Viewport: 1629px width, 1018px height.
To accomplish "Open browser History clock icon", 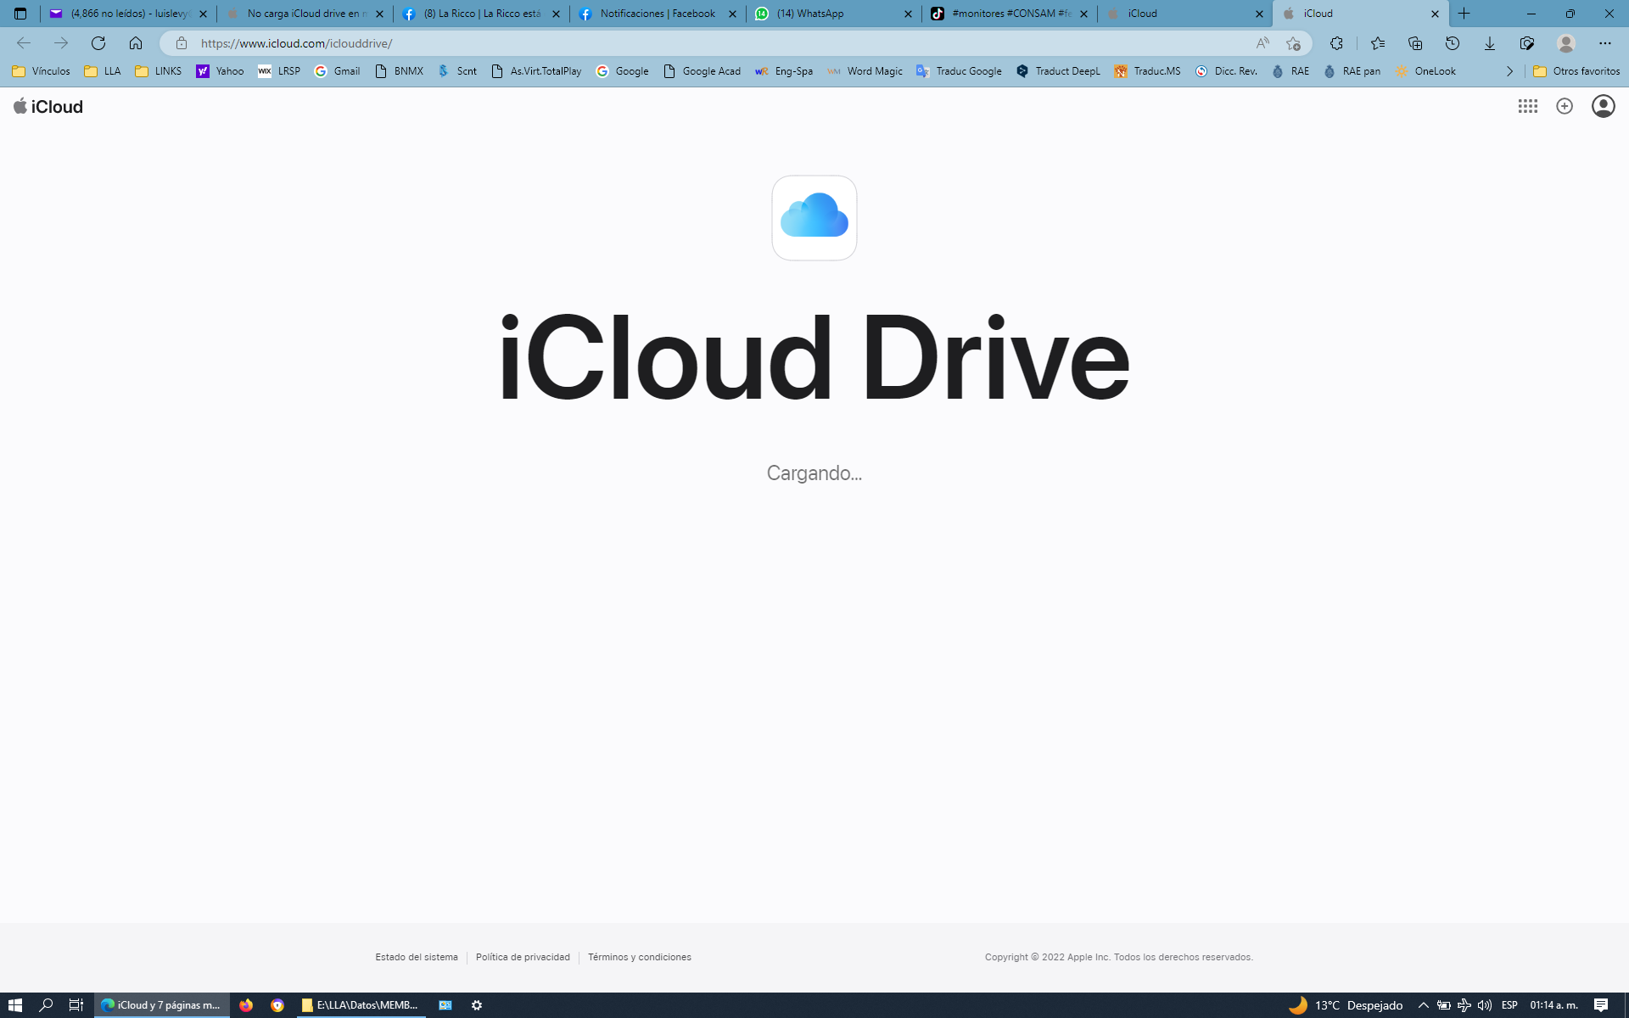I will point(1452,43).
